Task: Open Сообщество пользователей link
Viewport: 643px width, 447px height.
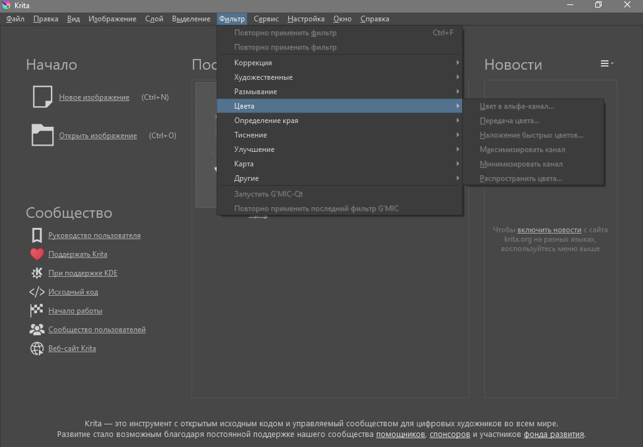Action: pyautogui.click(x=97, y=330)
